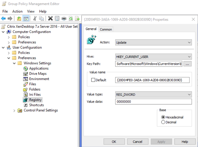Click the Up One Level folder icon

(x=19, y=19)
